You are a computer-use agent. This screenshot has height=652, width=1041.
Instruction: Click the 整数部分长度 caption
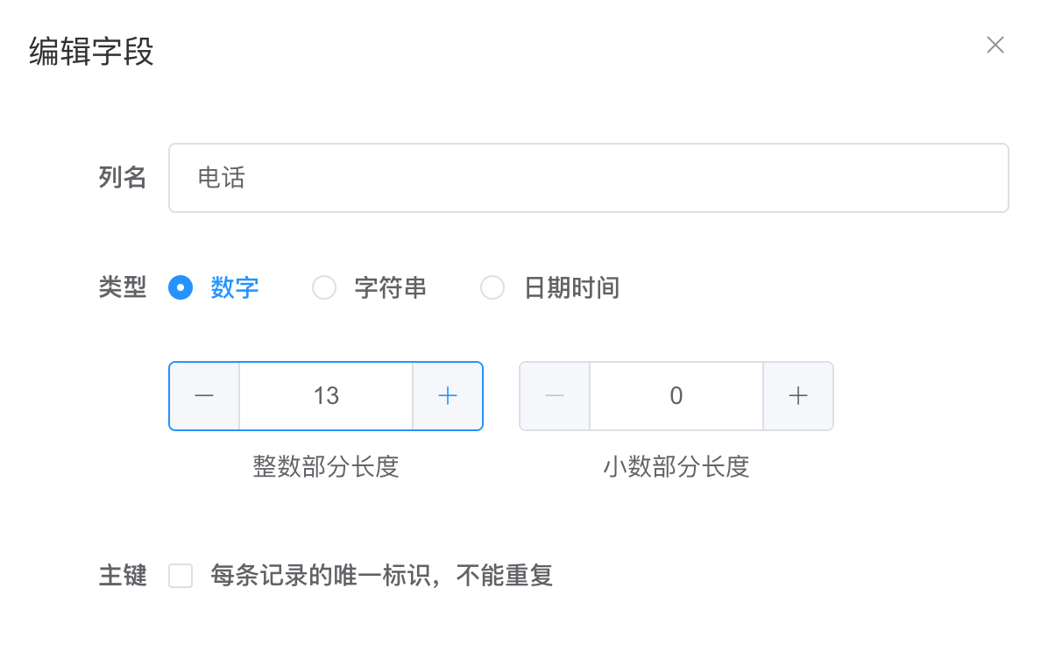click(326, 467)
